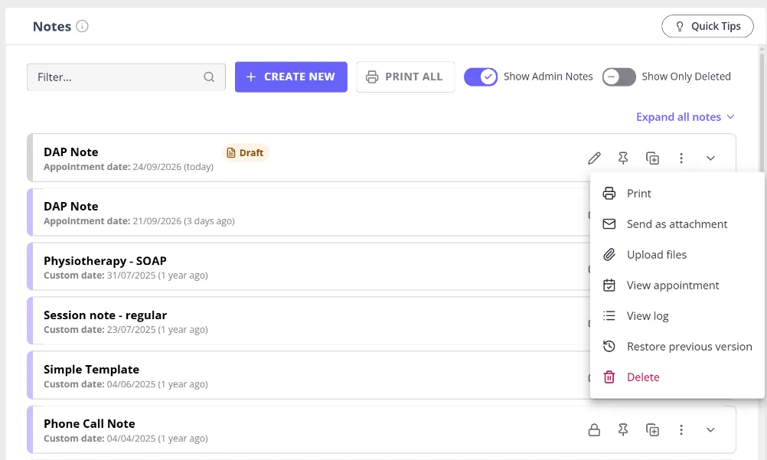Viewport: 767px width, 460px height.
Task: Open the Session note - regular
Action: (x=105, y=315)
